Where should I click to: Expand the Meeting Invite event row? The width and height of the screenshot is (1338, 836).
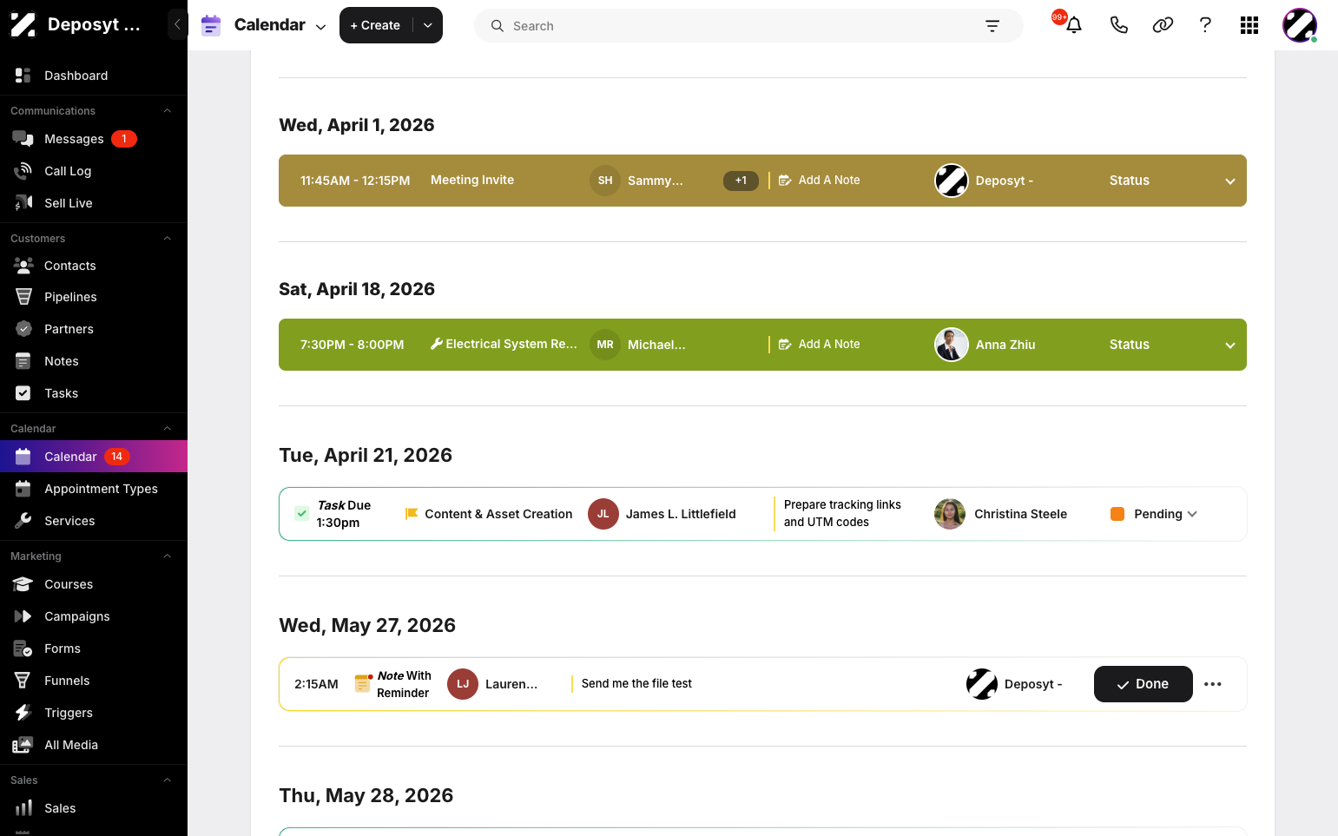pos(1229,181)
